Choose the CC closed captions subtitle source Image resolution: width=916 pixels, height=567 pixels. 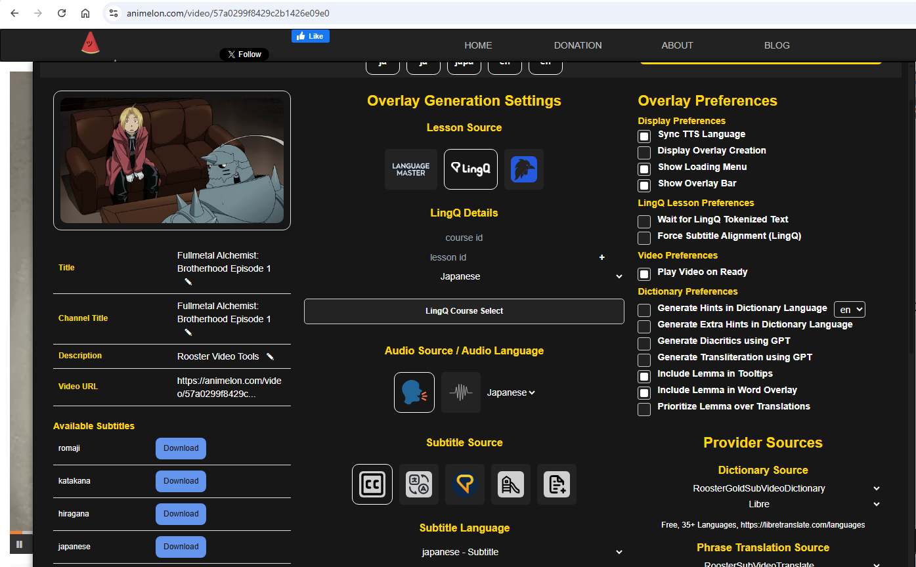coord(372,484)
